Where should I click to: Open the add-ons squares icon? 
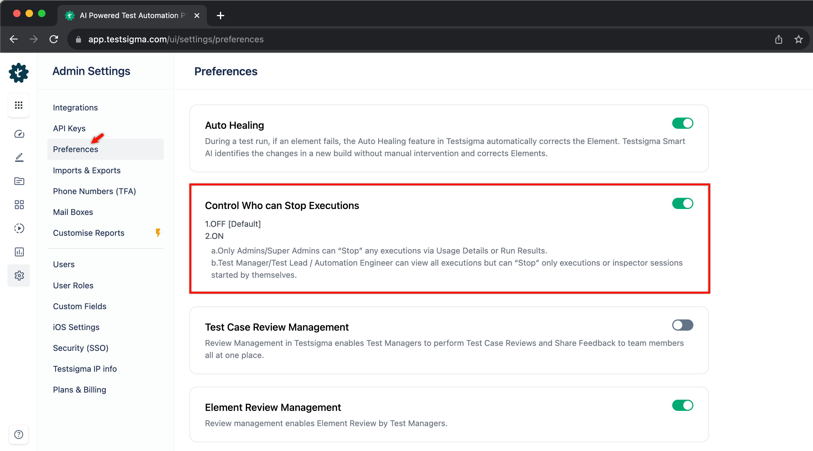[19, 205]
